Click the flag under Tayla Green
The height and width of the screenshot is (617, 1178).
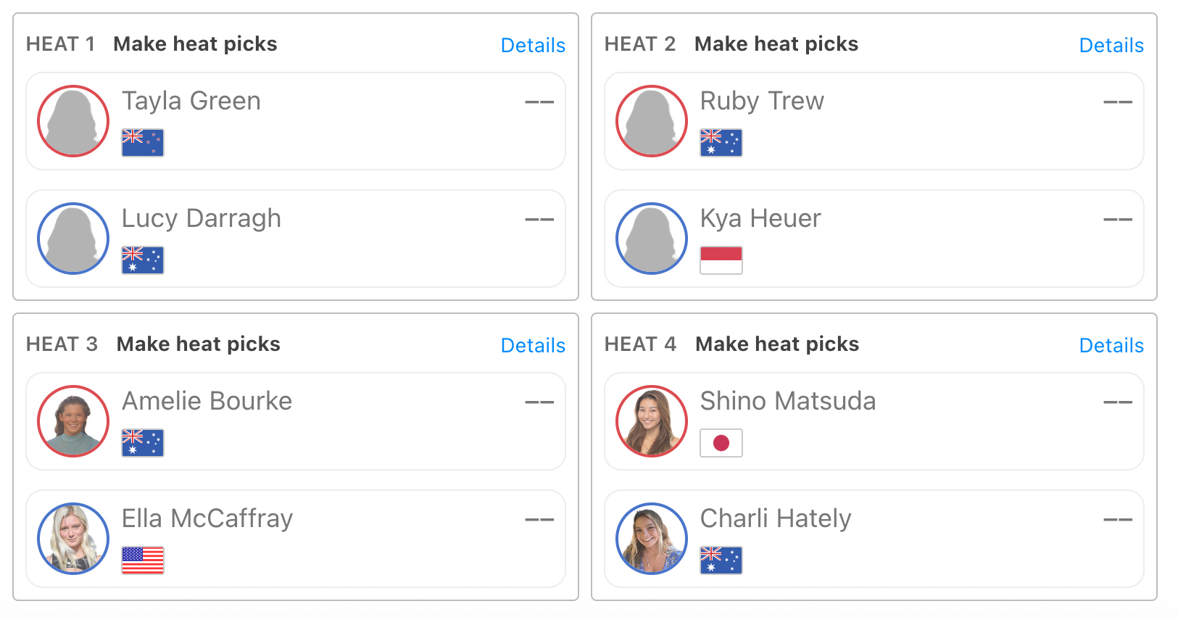tap(143, 143)
